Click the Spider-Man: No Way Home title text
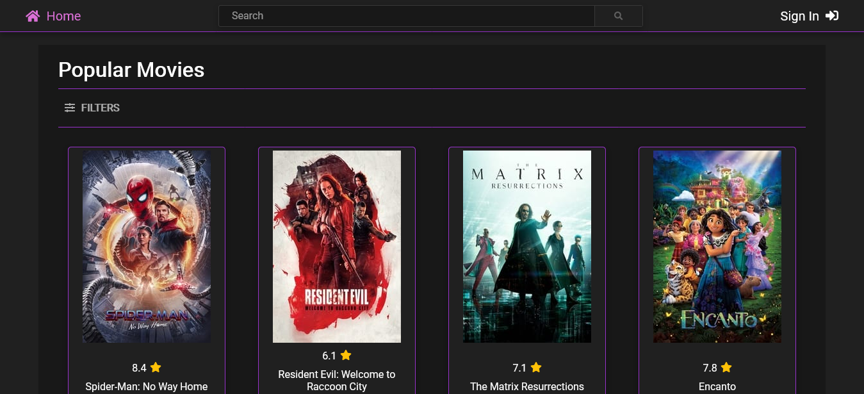Viewport: 864px width, 394px height. coord(146,386)
